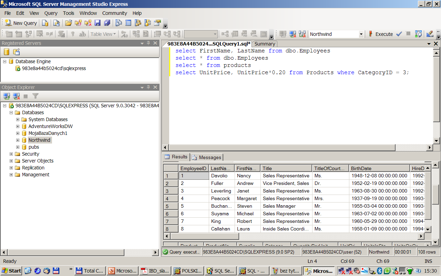Click the Parse checkmark icon
The height and width of the screenshot is (276, 441).
[399, 34]
